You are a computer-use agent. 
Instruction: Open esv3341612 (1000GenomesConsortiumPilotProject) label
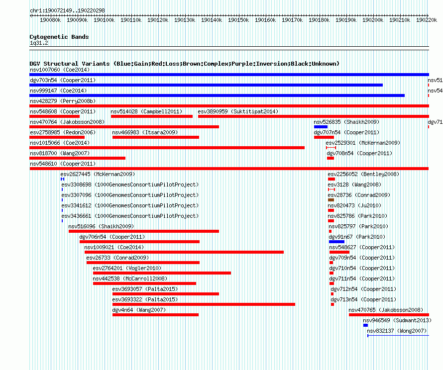click(x=130, y=205)
